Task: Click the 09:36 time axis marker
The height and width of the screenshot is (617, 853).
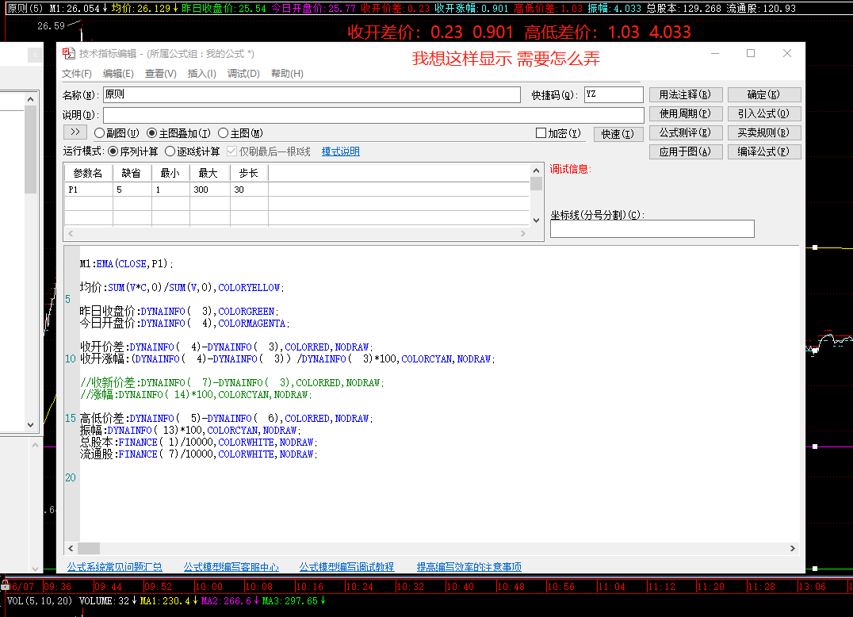Action: coord(57,587)
